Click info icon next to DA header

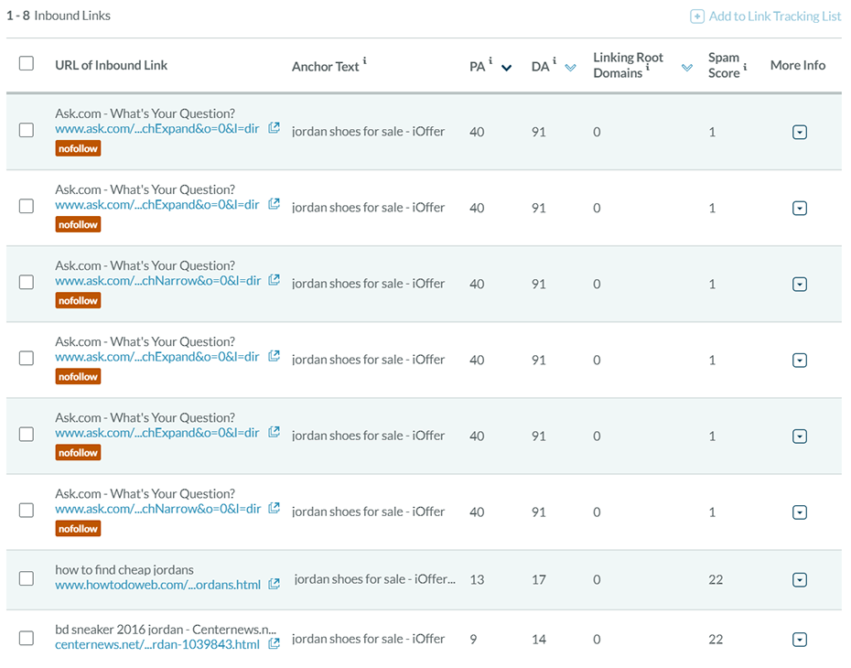[555, 60]
